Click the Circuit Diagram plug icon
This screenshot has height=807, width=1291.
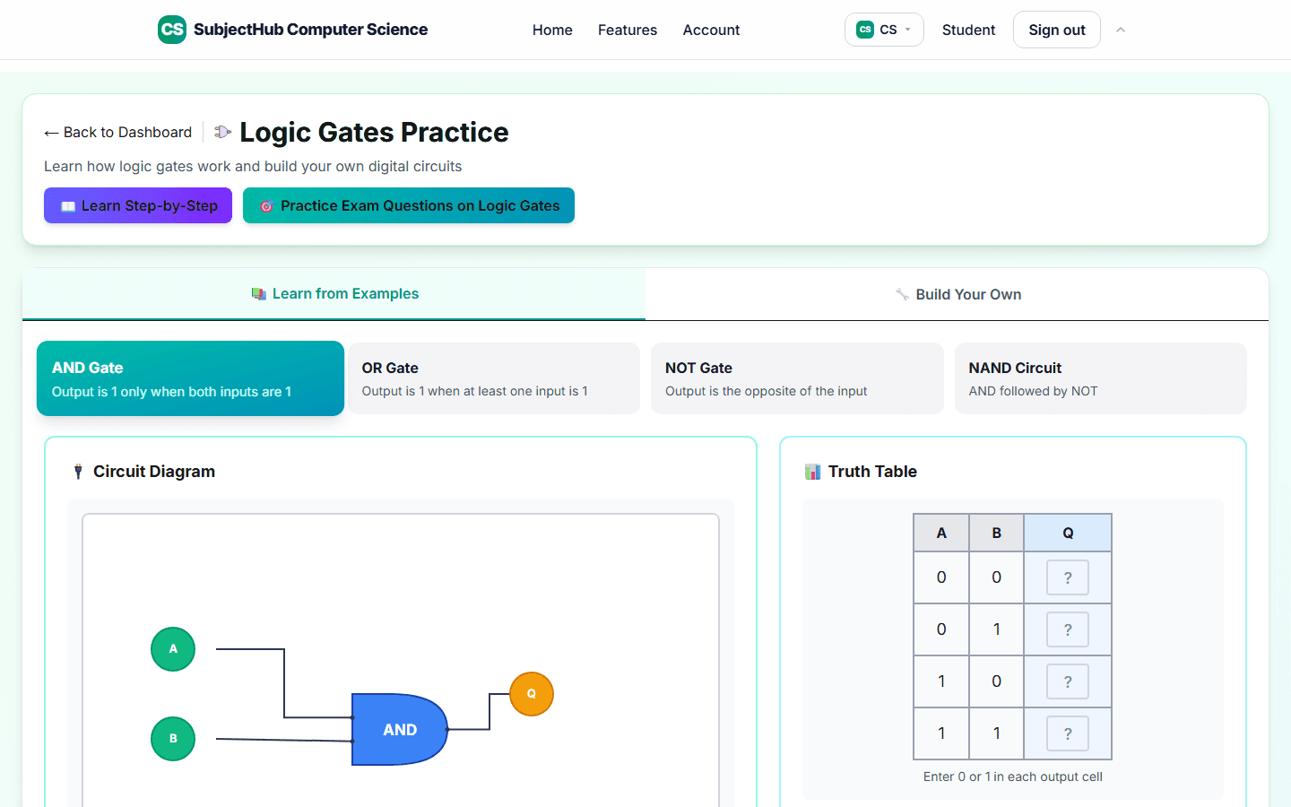[78, 472]
